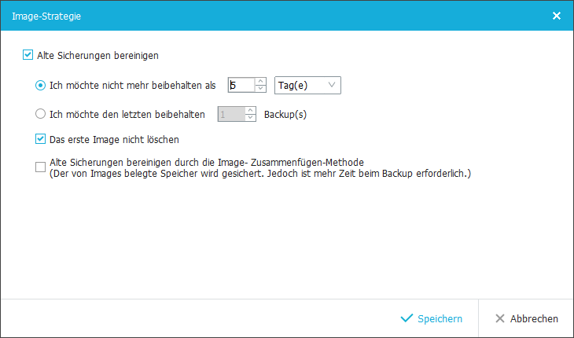Click the X icon beside Abbrechen
The height and width of the screenshot is (338, 574).
pos(499,318)
